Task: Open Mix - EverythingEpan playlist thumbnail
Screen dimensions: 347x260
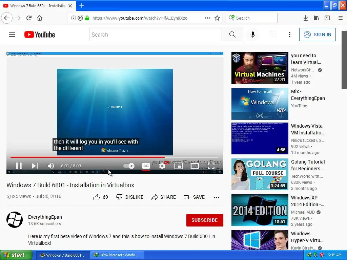Action: coord(260,104)
